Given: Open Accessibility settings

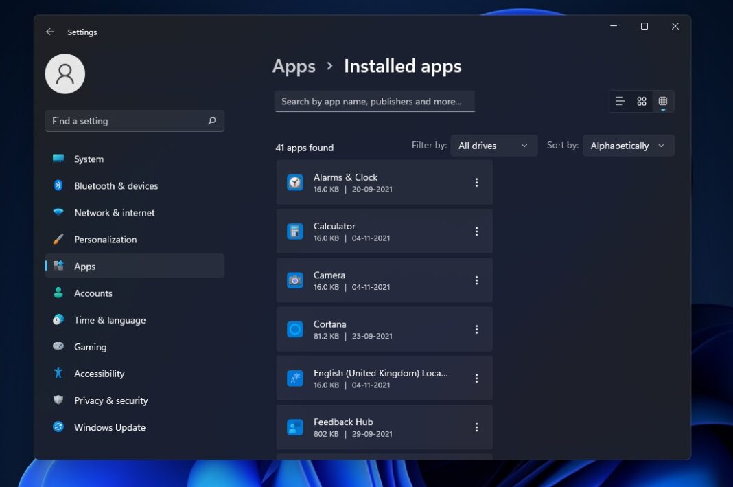Looking at the screenshot, I should [99, 373].
